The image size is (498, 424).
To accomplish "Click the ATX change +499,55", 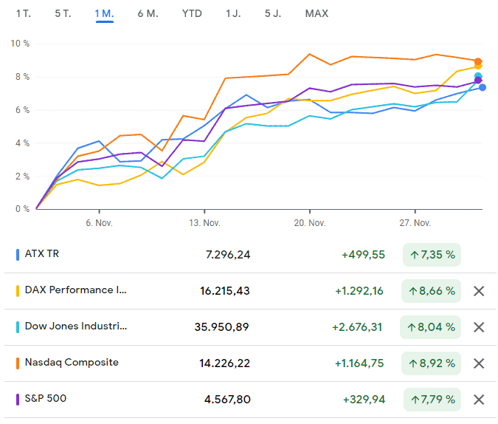I will coord(363,255).
